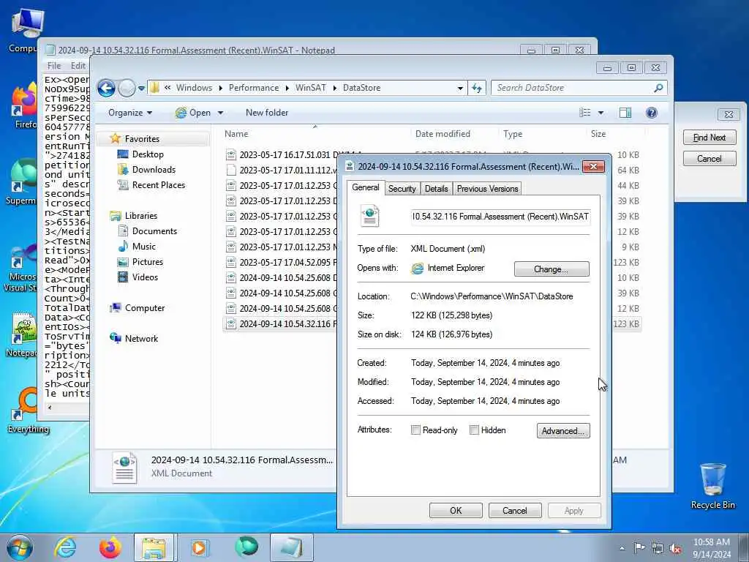Click the Change your view icon
The height and width of the screenshot is (562, 749).
pyautogui.click(x=584, y=113)
